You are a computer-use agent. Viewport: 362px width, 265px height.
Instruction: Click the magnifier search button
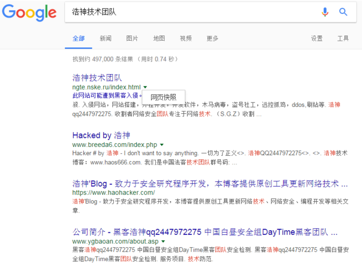point(343,12)
